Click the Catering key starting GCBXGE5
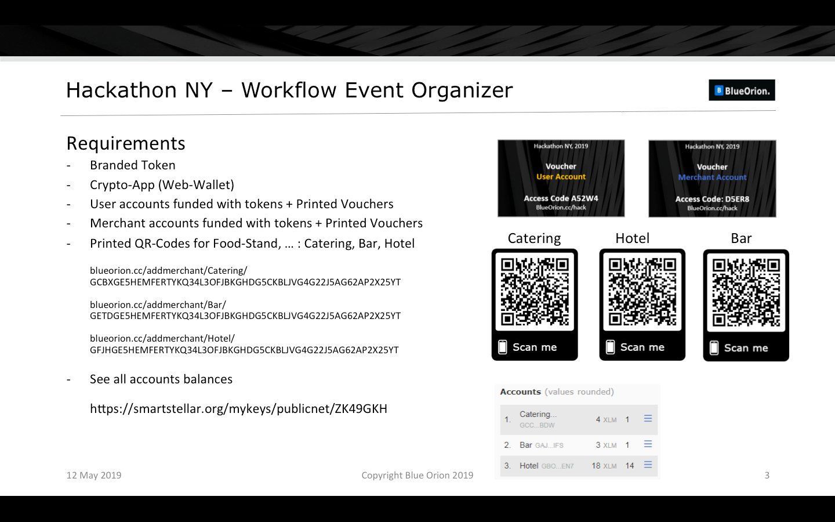The height and width of the screenshot is (522, 835). click(245, 282)
